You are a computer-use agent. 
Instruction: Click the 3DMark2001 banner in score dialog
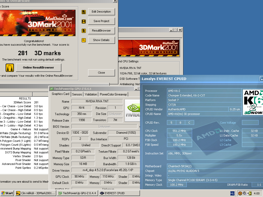tap(38, 23)
